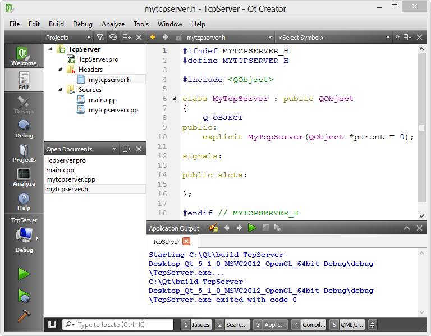Viewport: 431px width, 336px height.
Task: Switch to Edit mode
Action: point(24,80)
